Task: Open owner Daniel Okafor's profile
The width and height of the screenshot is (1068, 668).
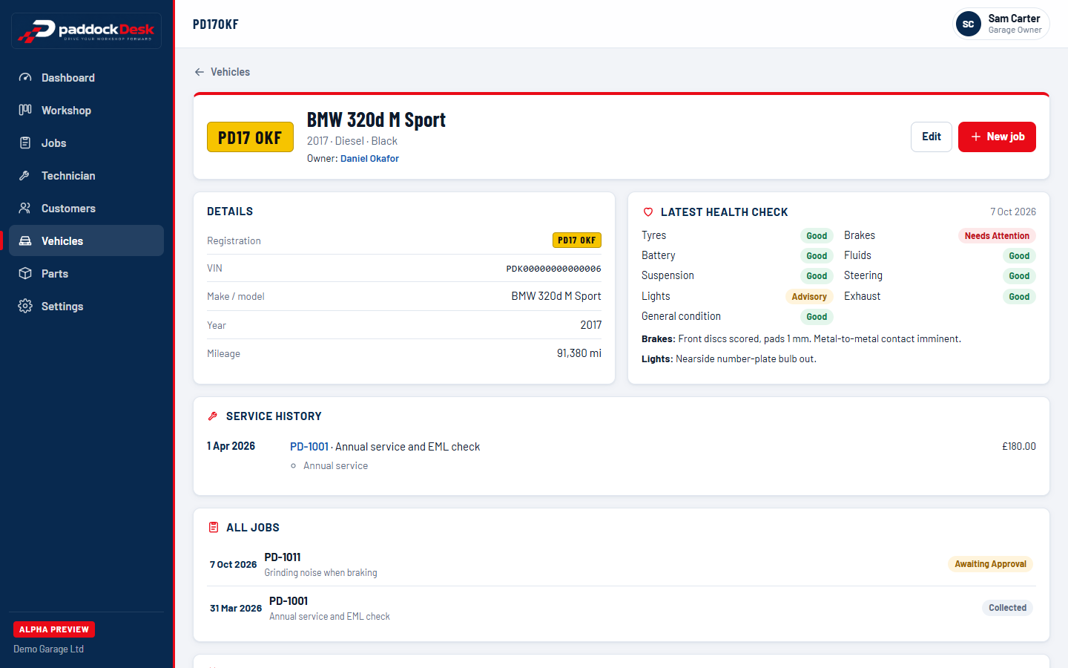Action: coord(369,159)
